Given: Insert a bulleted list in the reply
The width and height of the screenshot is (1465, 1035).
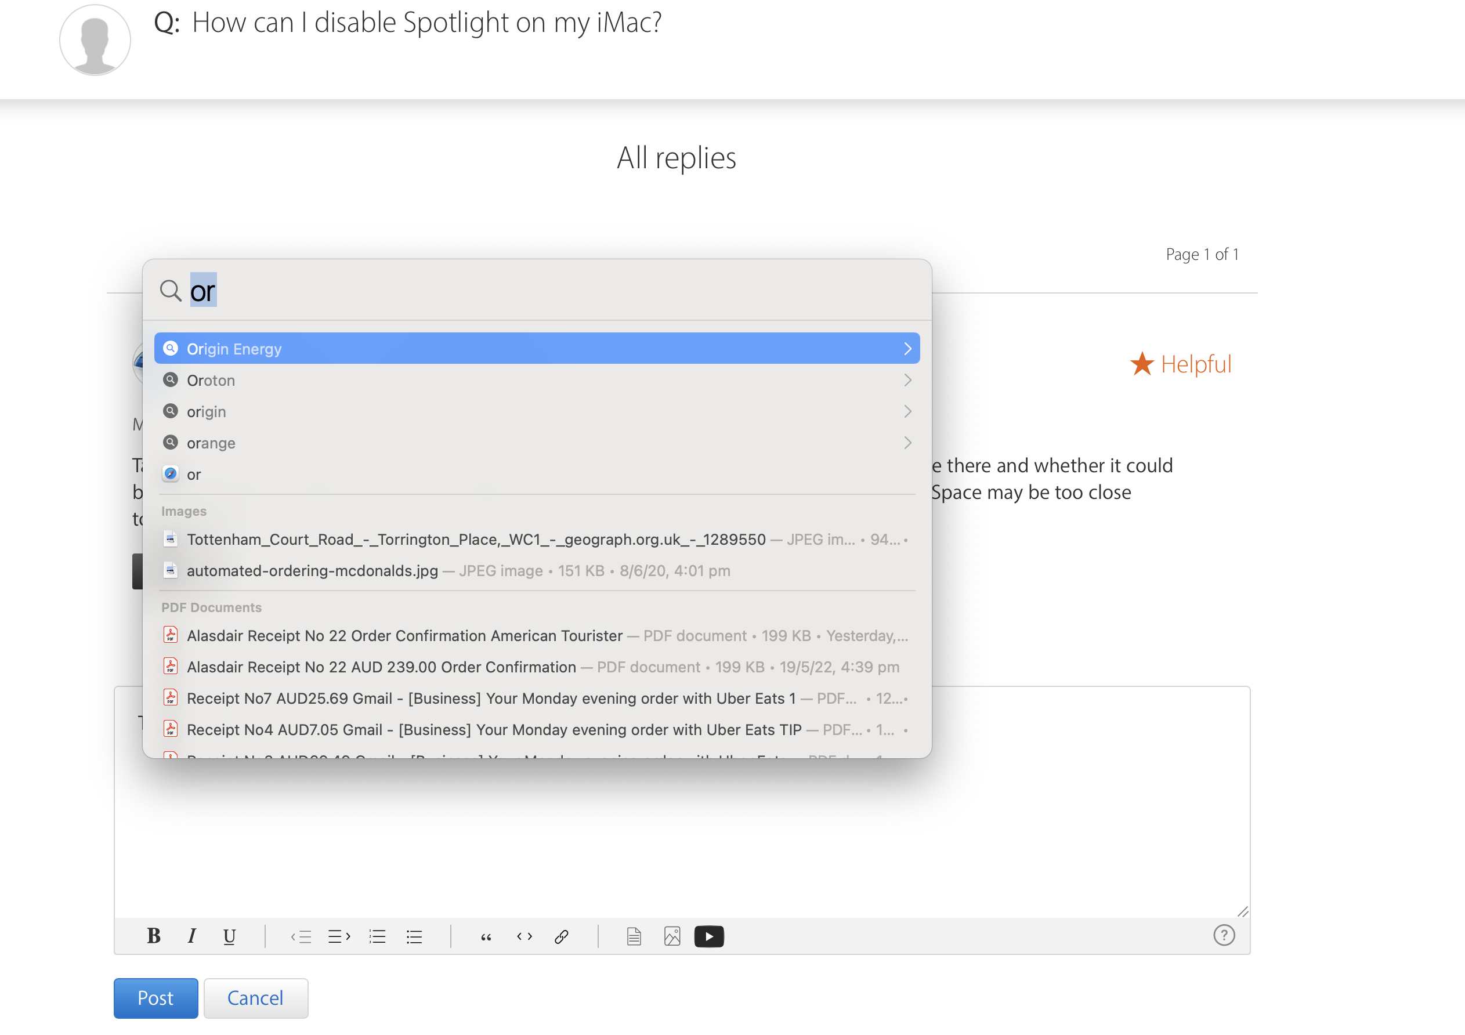Looking at the screenshot, I should (414, 936).
